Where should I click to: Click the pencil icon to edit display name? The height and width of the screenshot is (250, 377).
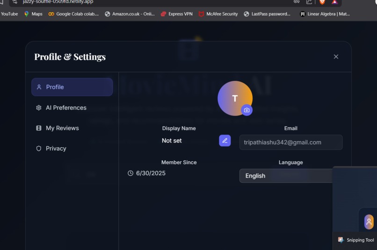pyautogui.click(x=225, y=141)
